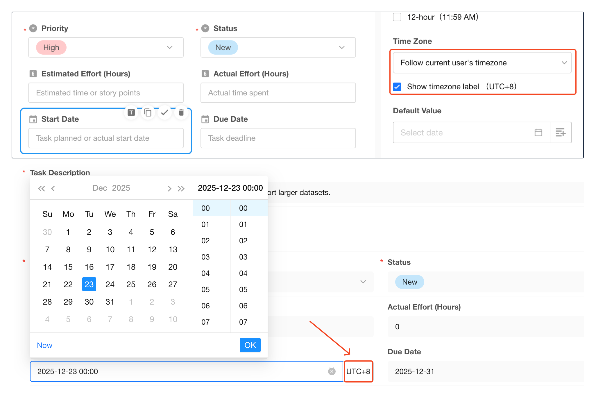Click the Now link in date picker
Image resolution: width=596 pixels, height=404 pixels.
tap(44, 345)
